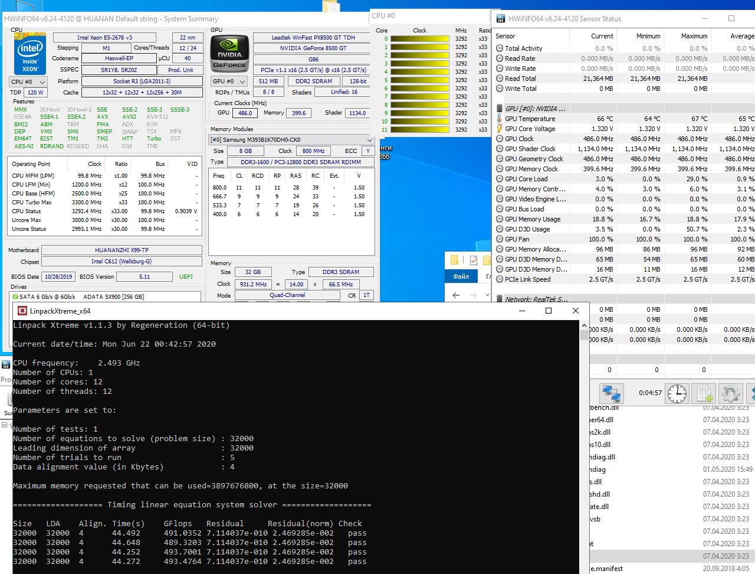Click the Uncore Status operating point row

tap(105, 229)
